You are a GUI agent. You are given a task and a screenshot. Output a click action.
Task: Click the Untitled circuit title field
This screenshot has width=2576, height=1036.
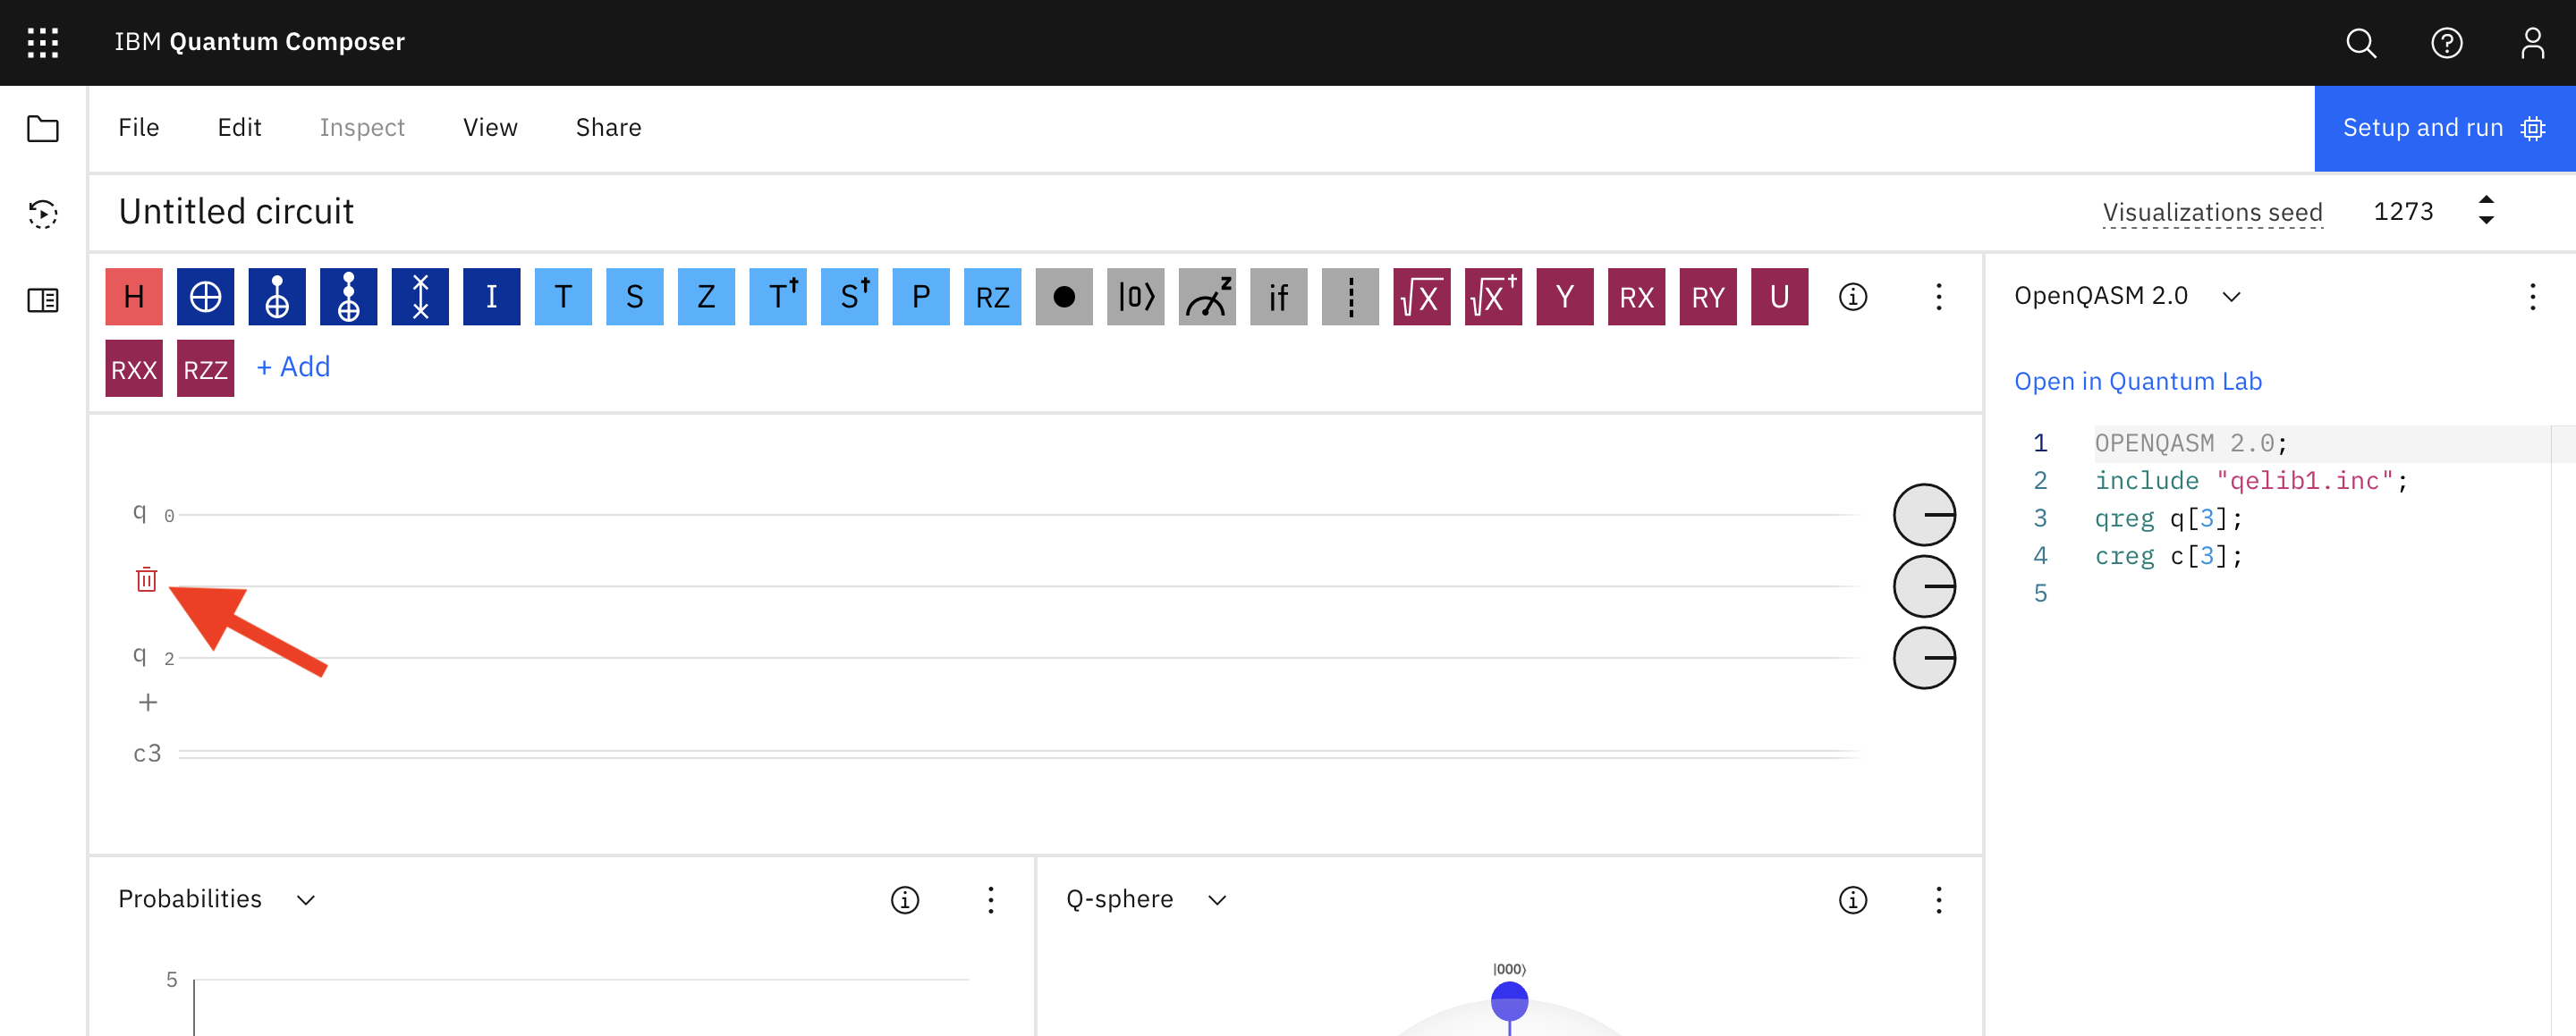pos(237,212)
